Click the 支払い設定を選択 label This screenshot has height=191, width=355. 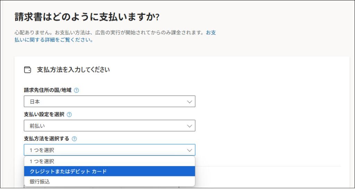tap(44, 114)
